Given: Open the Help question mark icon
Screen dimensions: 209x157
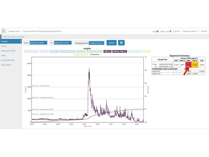Looking at the screenshot, I should 157,31.
